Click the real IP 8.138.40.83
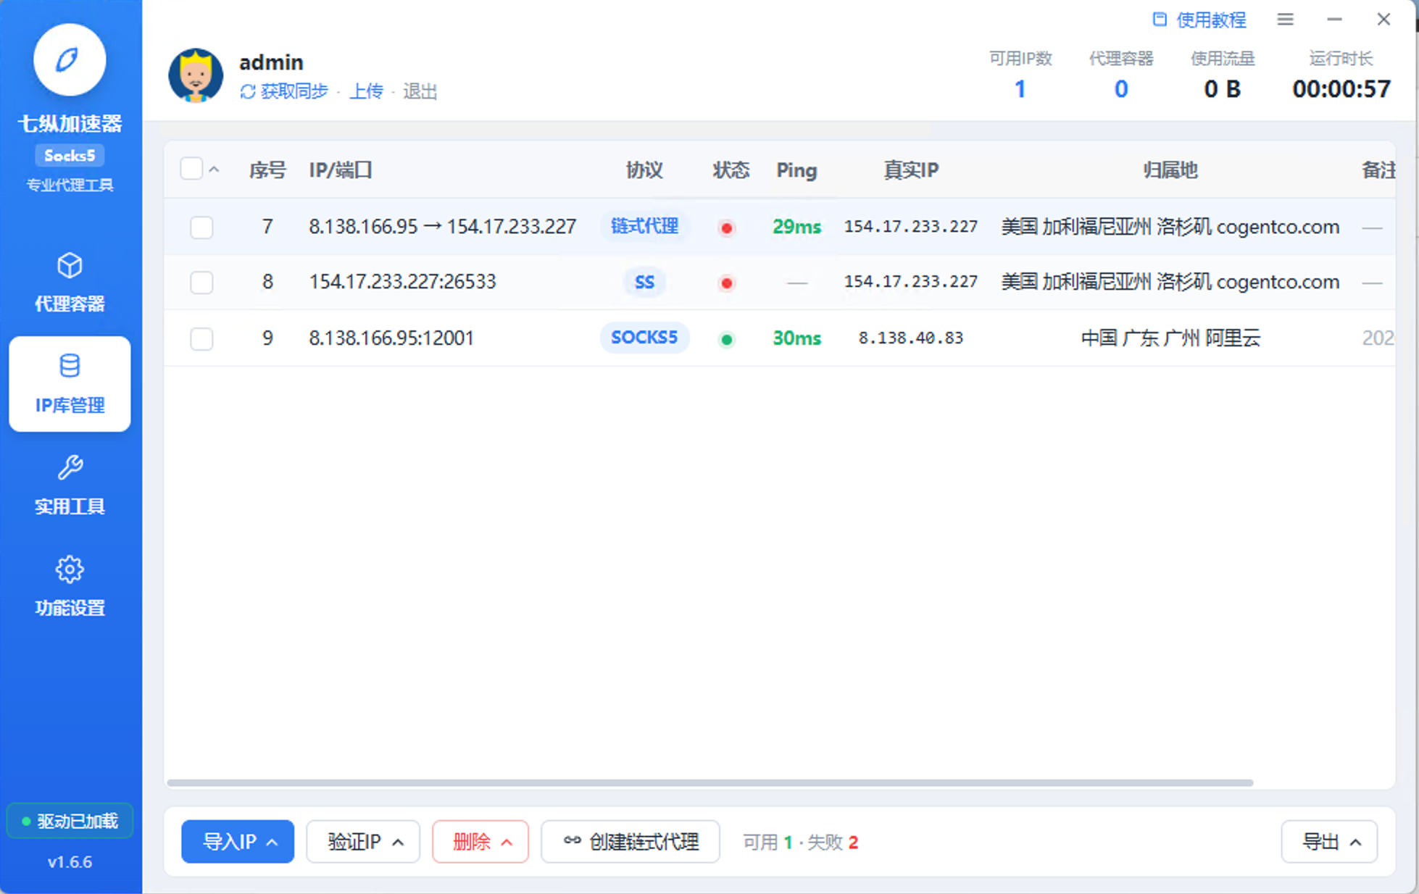The width and height of the screenshot is (1419, 894). coord(911,338)
